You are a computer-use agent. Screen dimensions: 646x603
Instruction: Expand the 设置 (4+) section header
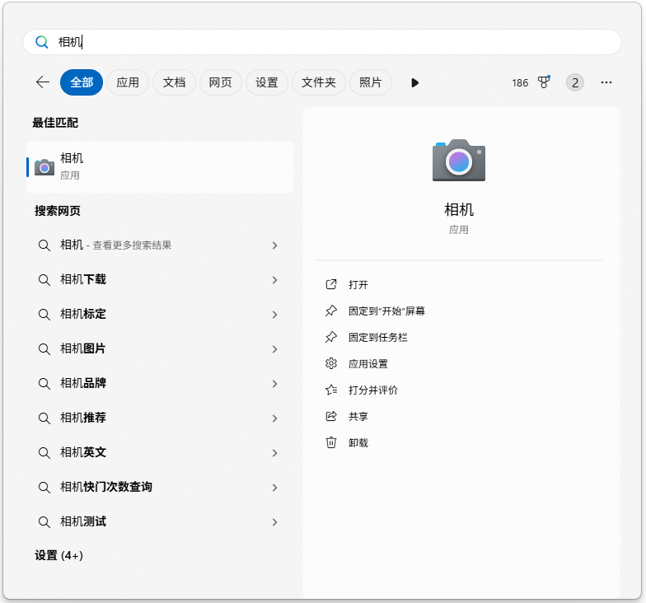59,555
